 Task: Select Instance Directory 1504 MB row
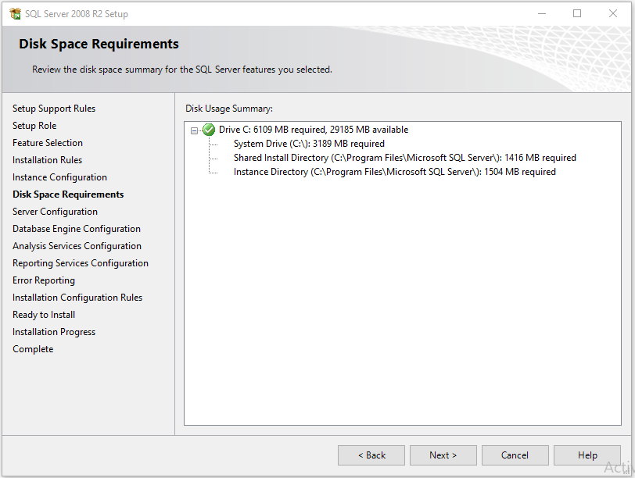click(x=394, y=172)
